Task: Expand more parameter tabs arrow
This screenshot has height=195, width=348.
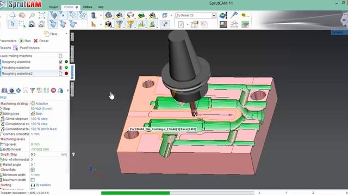Action: [67, 90]
